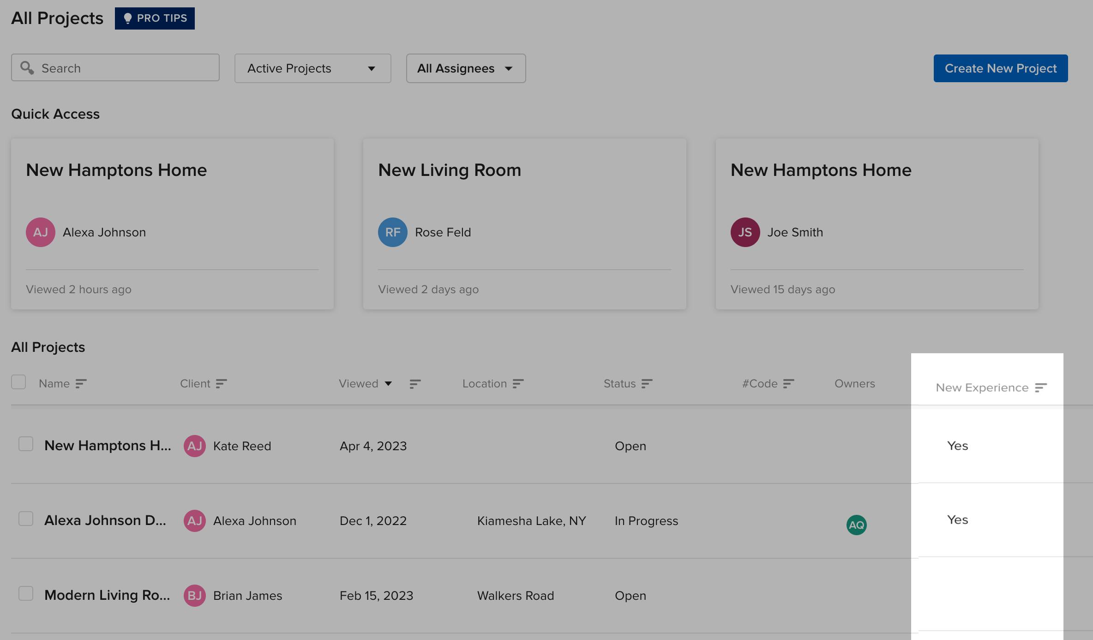The height and width of the screenshot is (640, 1093).
Task: Open Pro Tips
Action: pyautogui.click(x=155, y=18)
